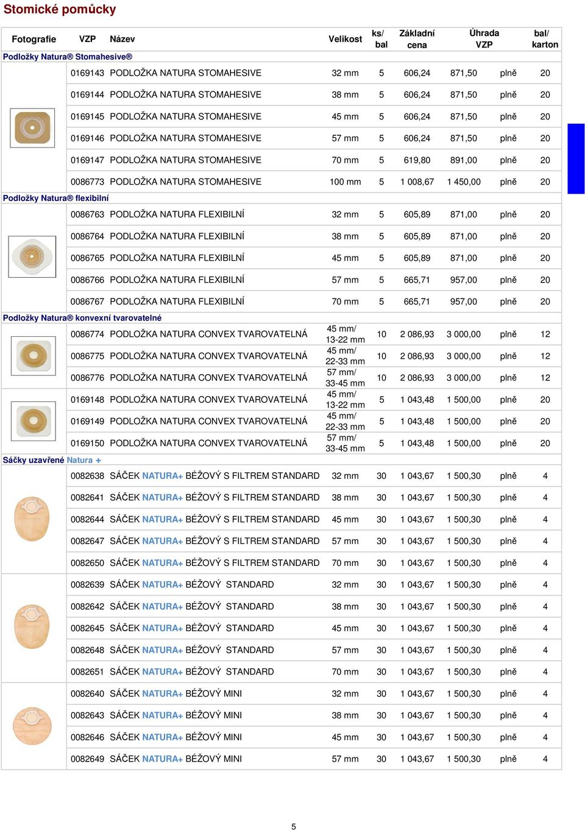Click the 'bal/ karton' column header
Image resolution: width=585 pixels, height=831 pixels.
(x=545, y=39)
